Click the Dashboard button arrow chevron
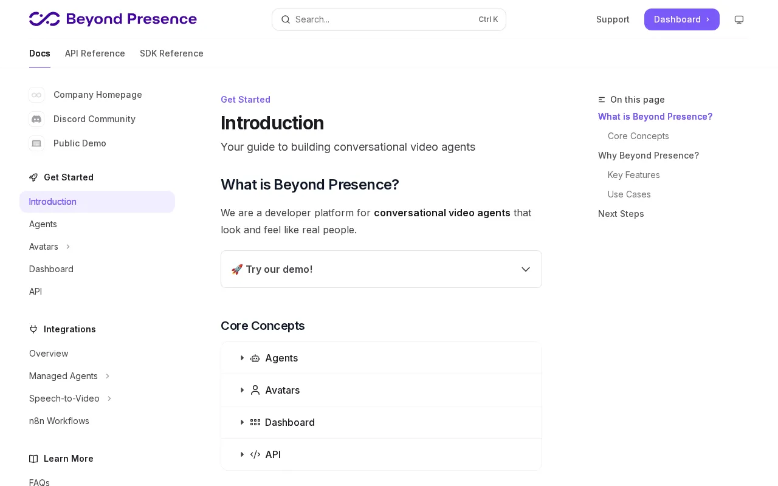This screenshot has height=486, width=778. tap(707, 19)
